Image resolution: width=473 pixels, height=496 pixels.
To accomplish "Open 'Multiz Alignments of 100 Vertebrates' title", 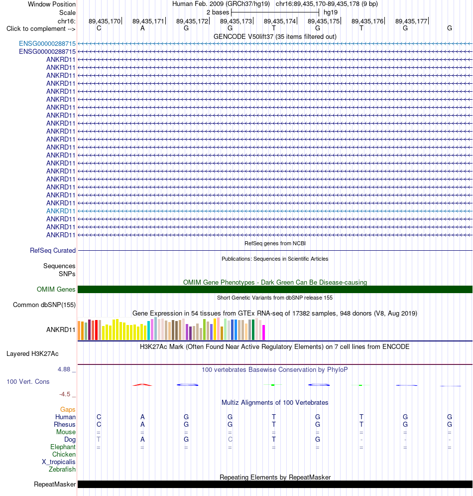I will pos(275,403).
